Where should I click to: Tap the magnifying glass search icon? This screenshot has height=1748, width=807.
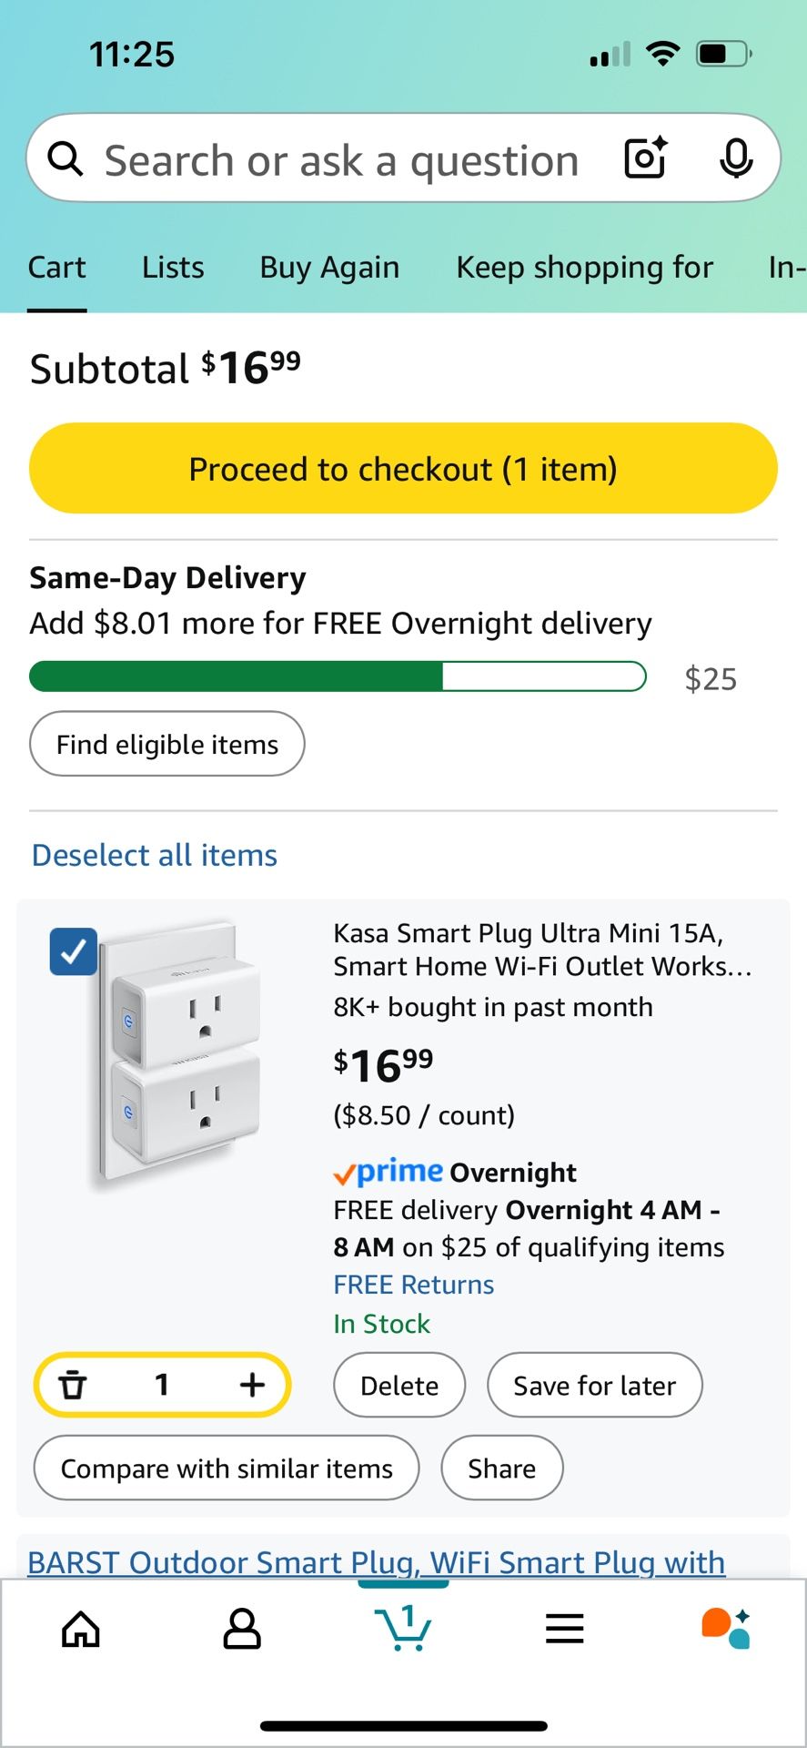pyautogui.click(x=66, y=159)
